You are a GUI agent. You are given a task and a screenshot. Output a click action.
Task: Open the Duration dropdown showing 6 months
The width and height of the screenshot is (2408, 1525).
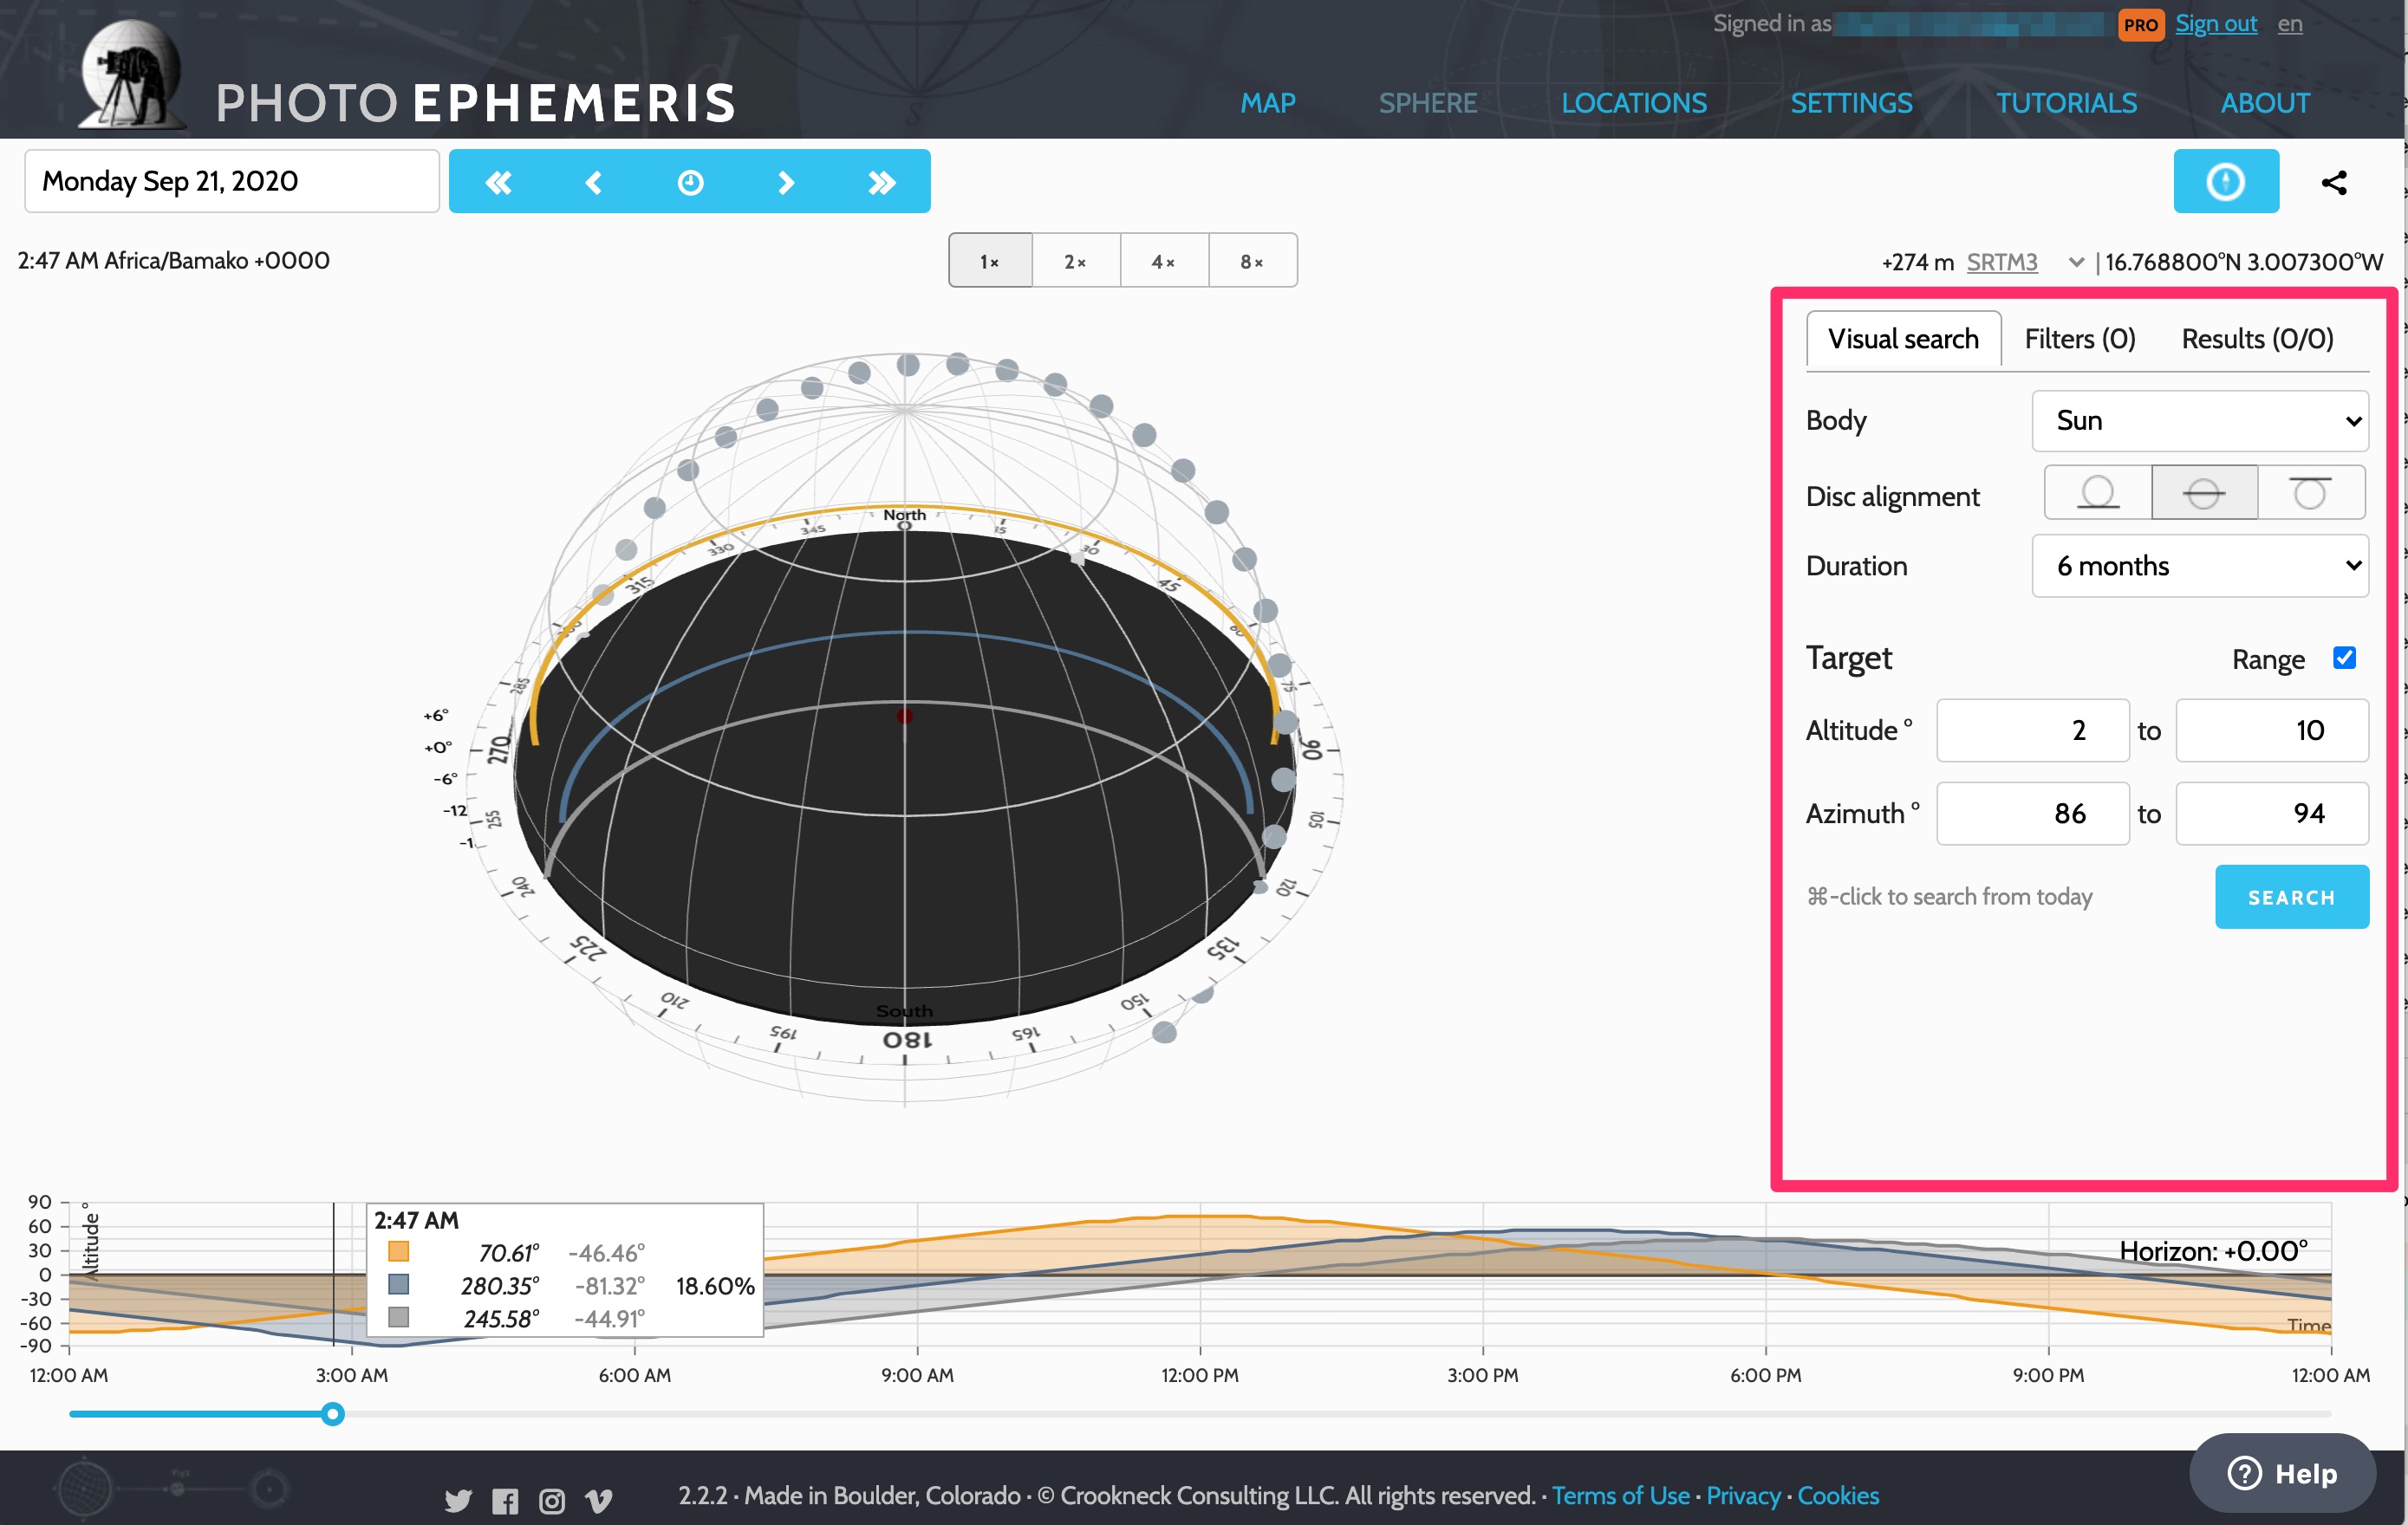tap(2200, 566)
